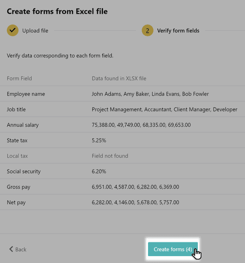
Task: Select the Local tax field not found row
Action: coord(122,156)
